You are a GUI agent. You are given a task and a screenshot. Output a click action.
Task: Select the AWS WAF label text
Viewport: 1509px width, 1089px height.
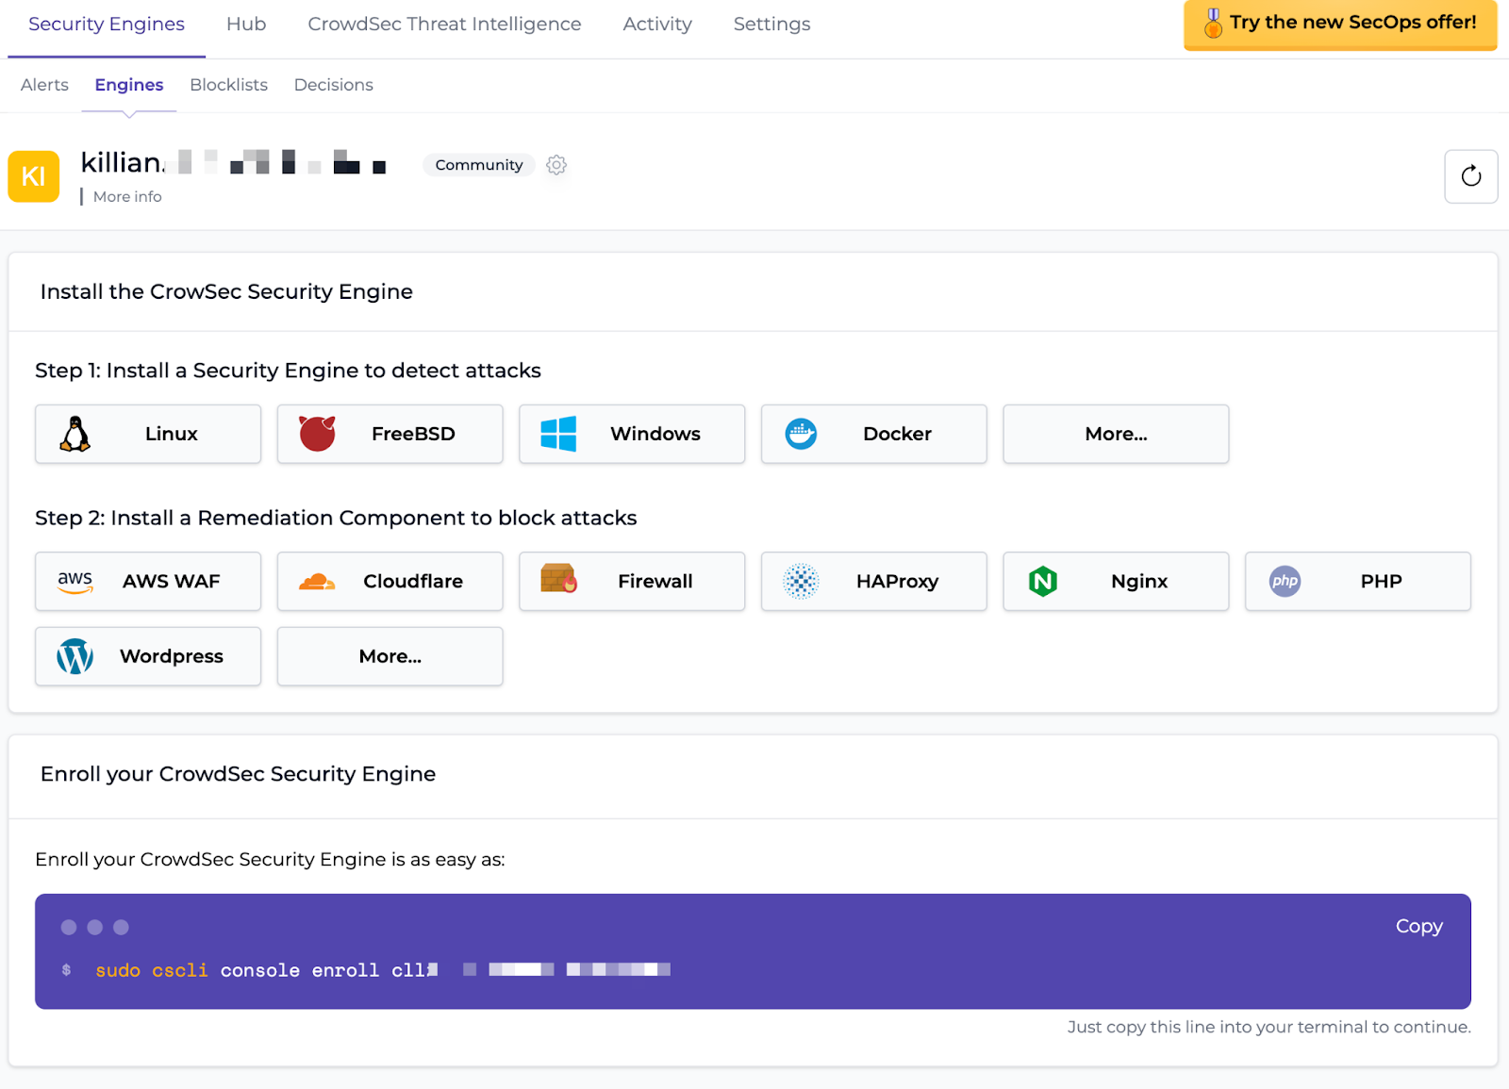tap(171, 582)
